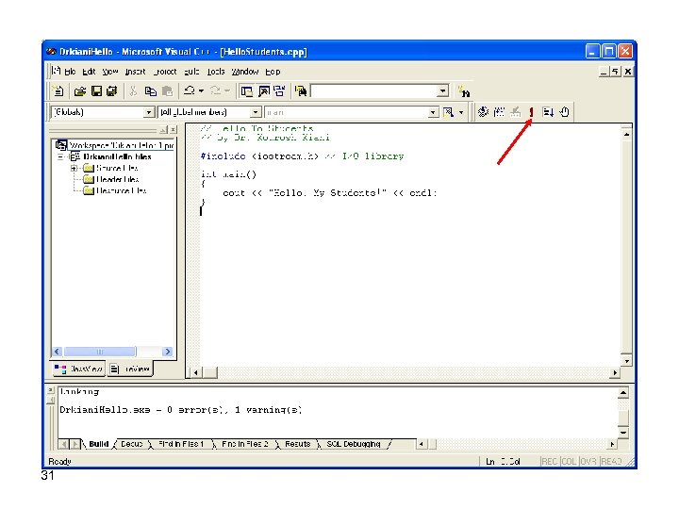The height and width of the screenshot is (509, 679).
Task: Toggle the Workspace window icon
Action: [247, 90]
